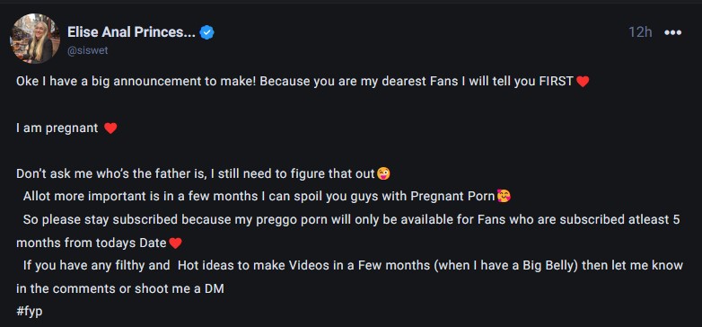702x327 pixels.
Task: Open the poster's round profile avatar
Action: (x=35, y=39)
